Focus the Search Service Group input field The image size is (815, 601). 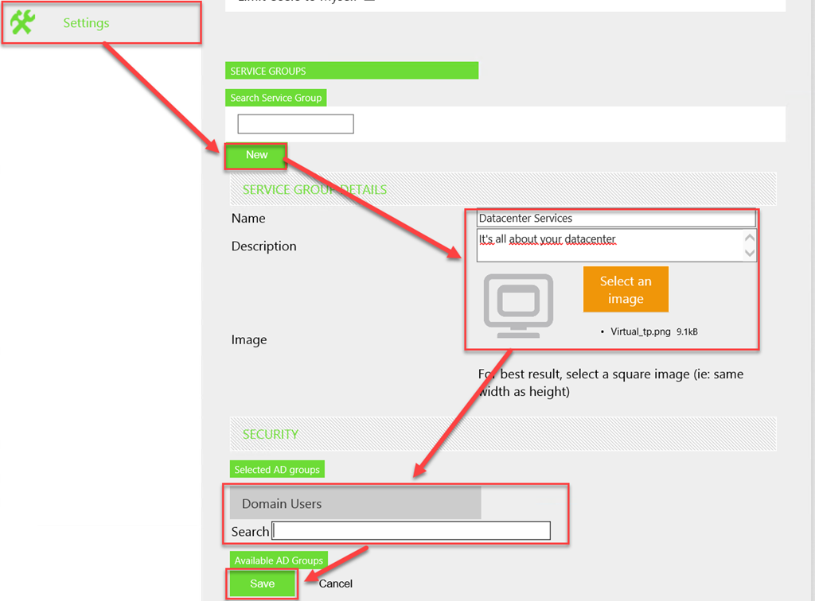(x=295, y=124)
